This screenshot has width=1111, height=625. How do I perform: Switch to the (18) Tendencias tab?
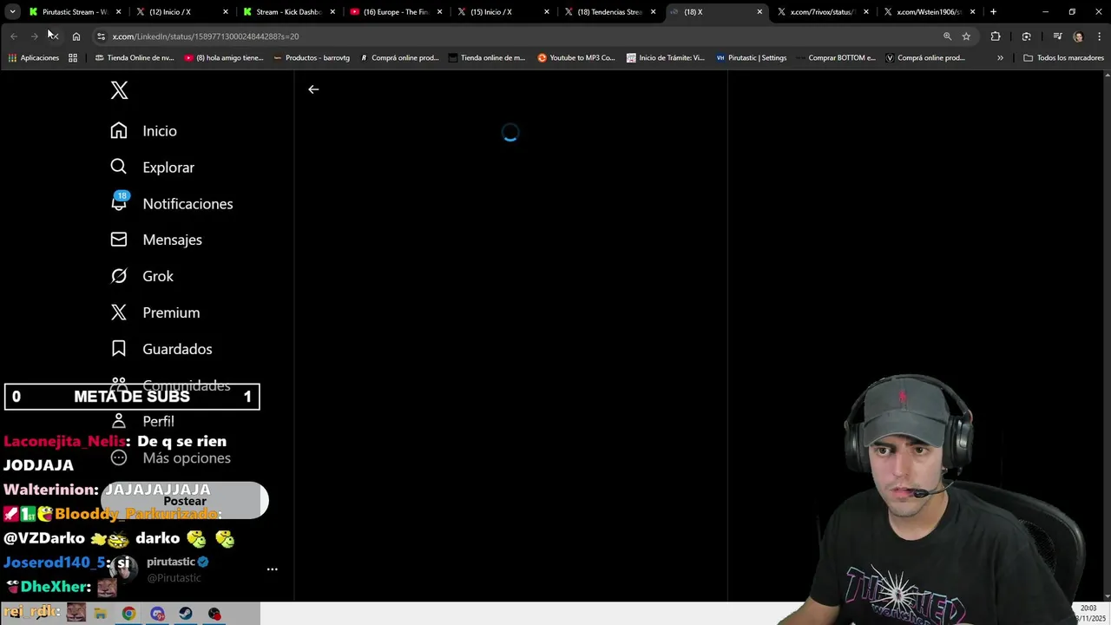point(609,12)
